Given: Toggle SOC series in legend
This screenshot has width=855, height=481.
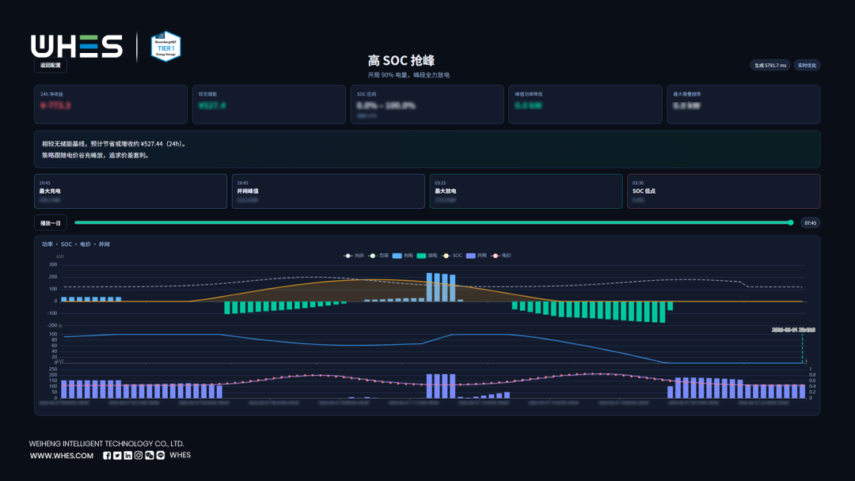Looking at the screenshot, I should click(452, 256).
